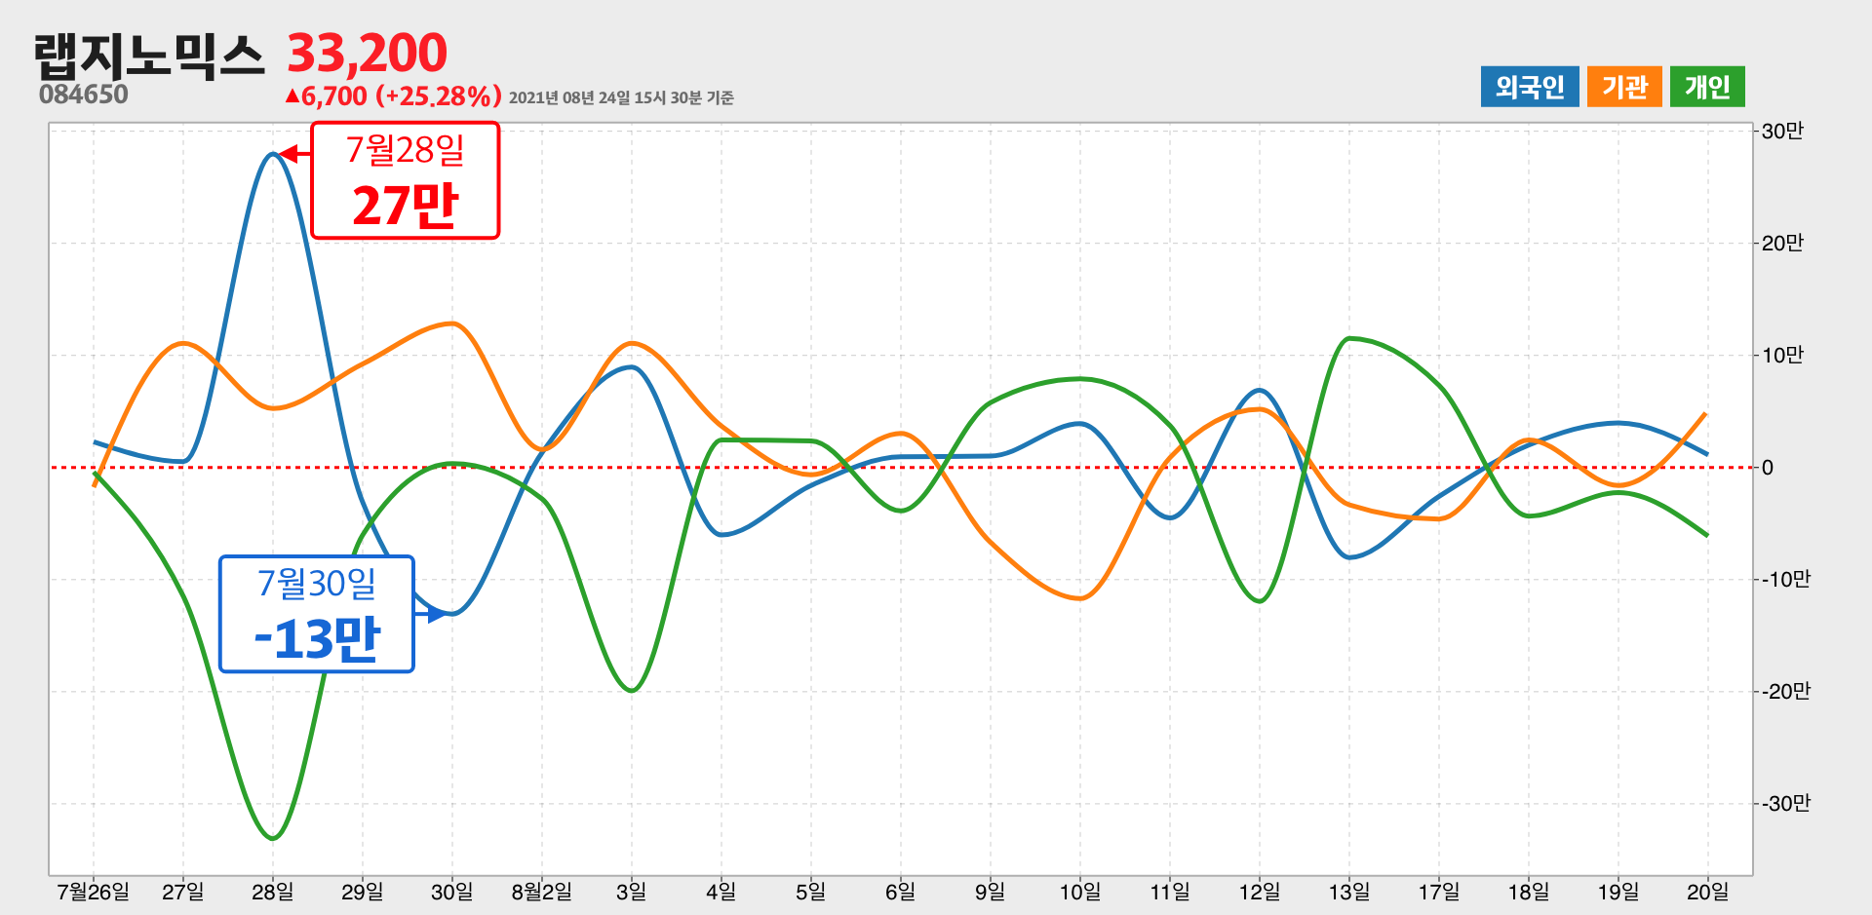Click the x-axis label 29일
The image size is (1872, 915).
[x=363, y=892]
